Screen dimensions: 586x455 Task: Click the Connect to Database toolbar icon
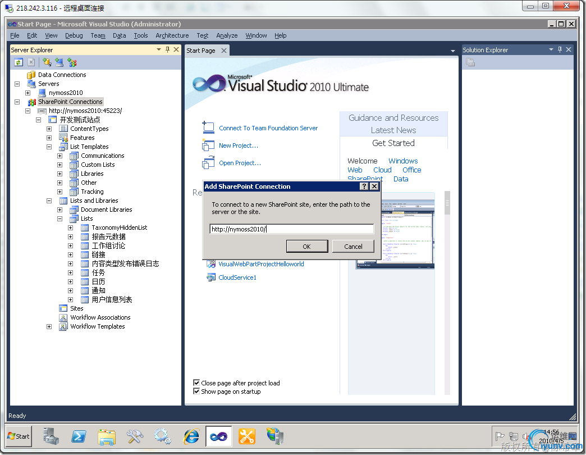click(x=47, y=62)
